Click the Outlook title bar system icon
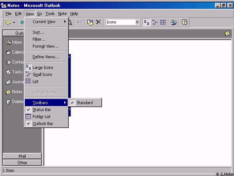The height and width of the screenshot is (176, 234). click(3, 5)
